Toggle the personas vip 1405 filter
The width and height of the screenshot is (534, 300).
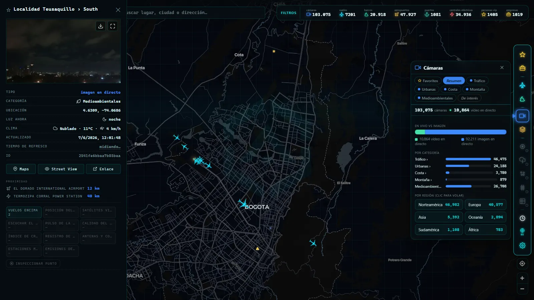[490, 13]
